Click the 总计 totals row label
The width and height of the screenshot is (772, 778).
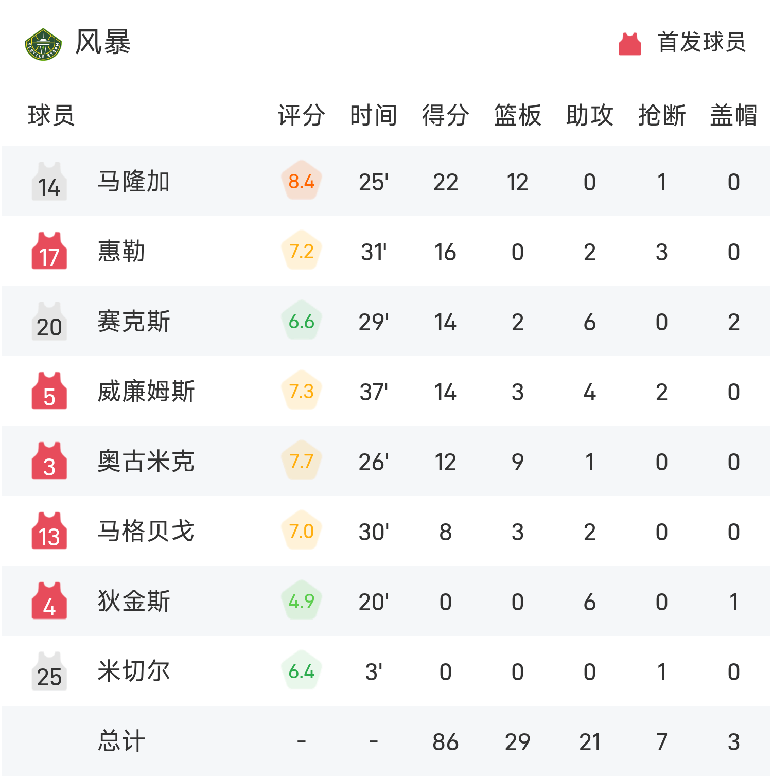pyautogui.click(x=121, y=741)
